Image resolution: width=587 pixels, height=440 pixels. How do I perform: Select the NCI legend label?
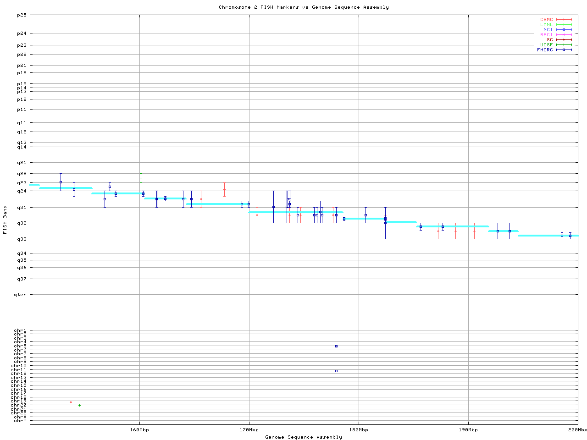coord(548,30)
